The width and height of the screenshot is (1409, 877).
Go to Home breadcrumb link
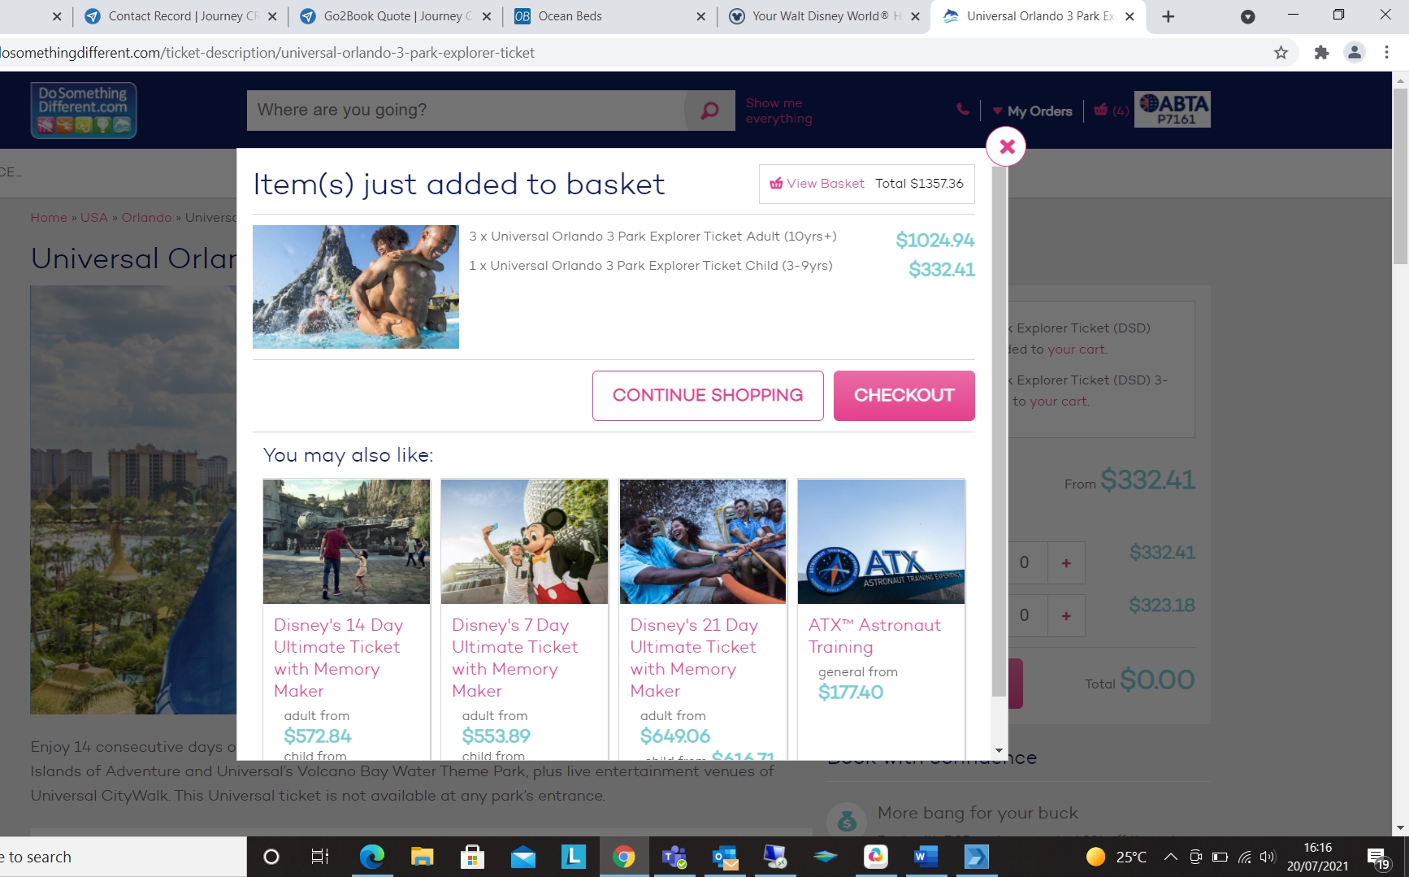point(49,218)
